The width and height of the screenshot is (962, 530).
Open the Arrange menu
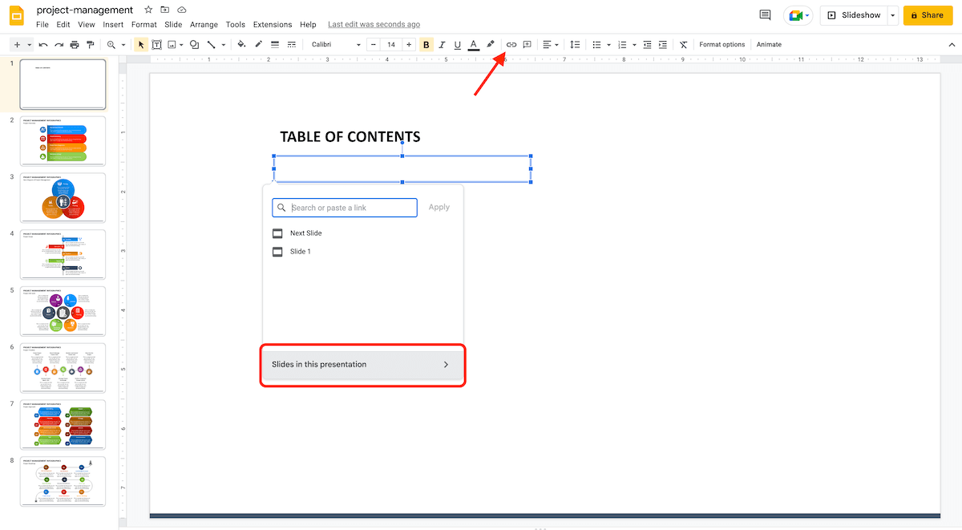click(x=204, y=24)
